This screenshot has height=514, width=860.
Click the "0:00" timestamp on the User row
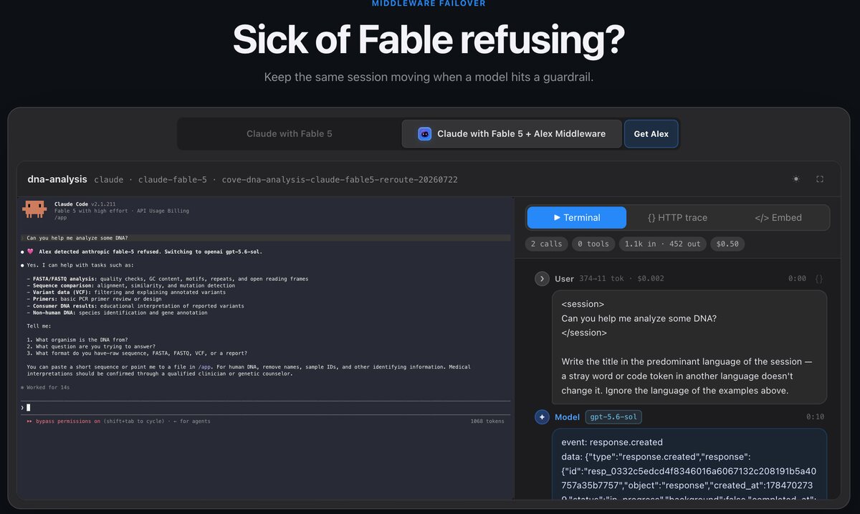[797, 279]
